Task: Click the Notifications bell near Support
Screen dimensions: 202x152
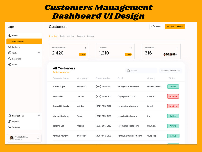Action: tap(10, 116)
